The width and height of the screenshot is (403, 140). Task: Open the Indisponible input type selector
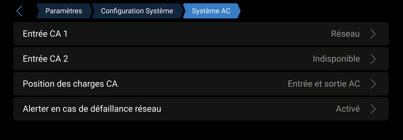[336, 59]
